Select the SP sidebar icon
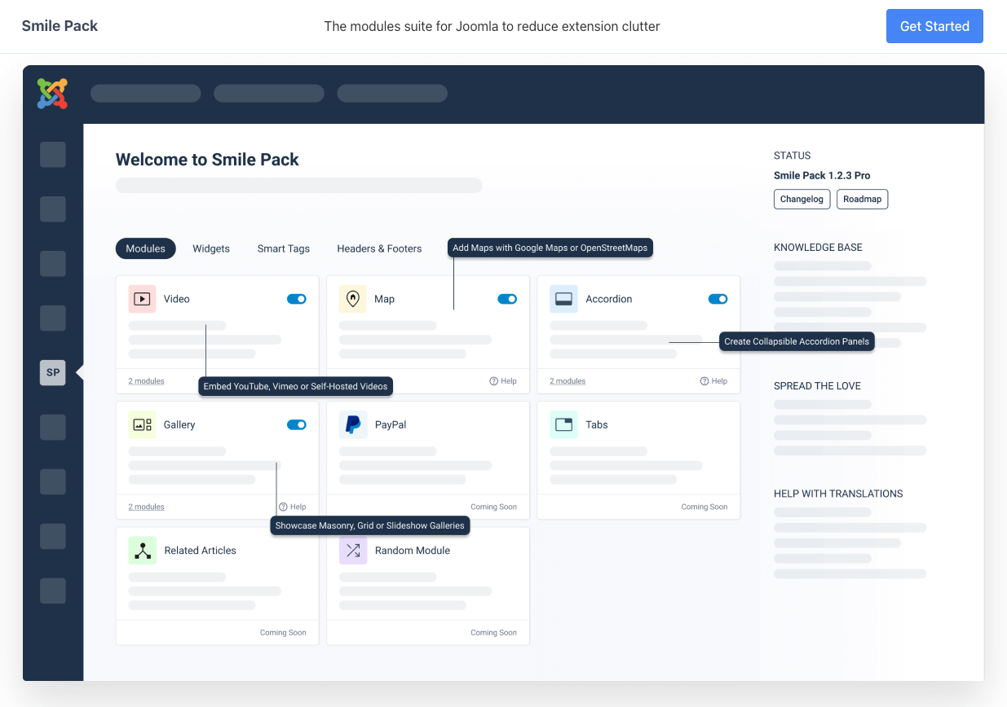1007x707 pixels. click(53, 372)
